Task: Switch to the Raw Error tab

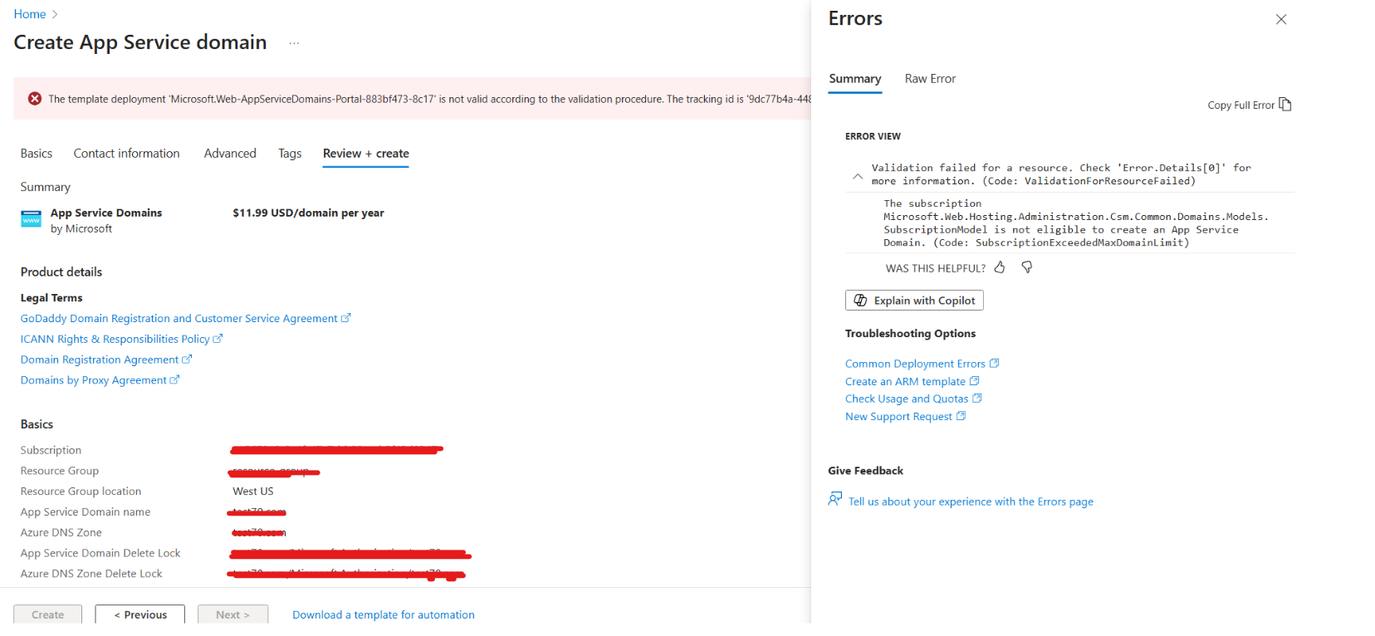Action: pos(930,79)
